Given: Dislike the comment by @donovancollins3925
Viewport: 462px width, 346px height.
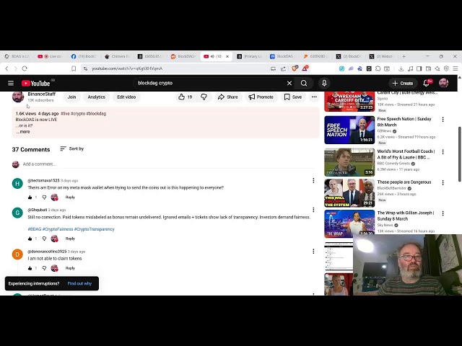Looking at the screenshot, I should 44,268.
